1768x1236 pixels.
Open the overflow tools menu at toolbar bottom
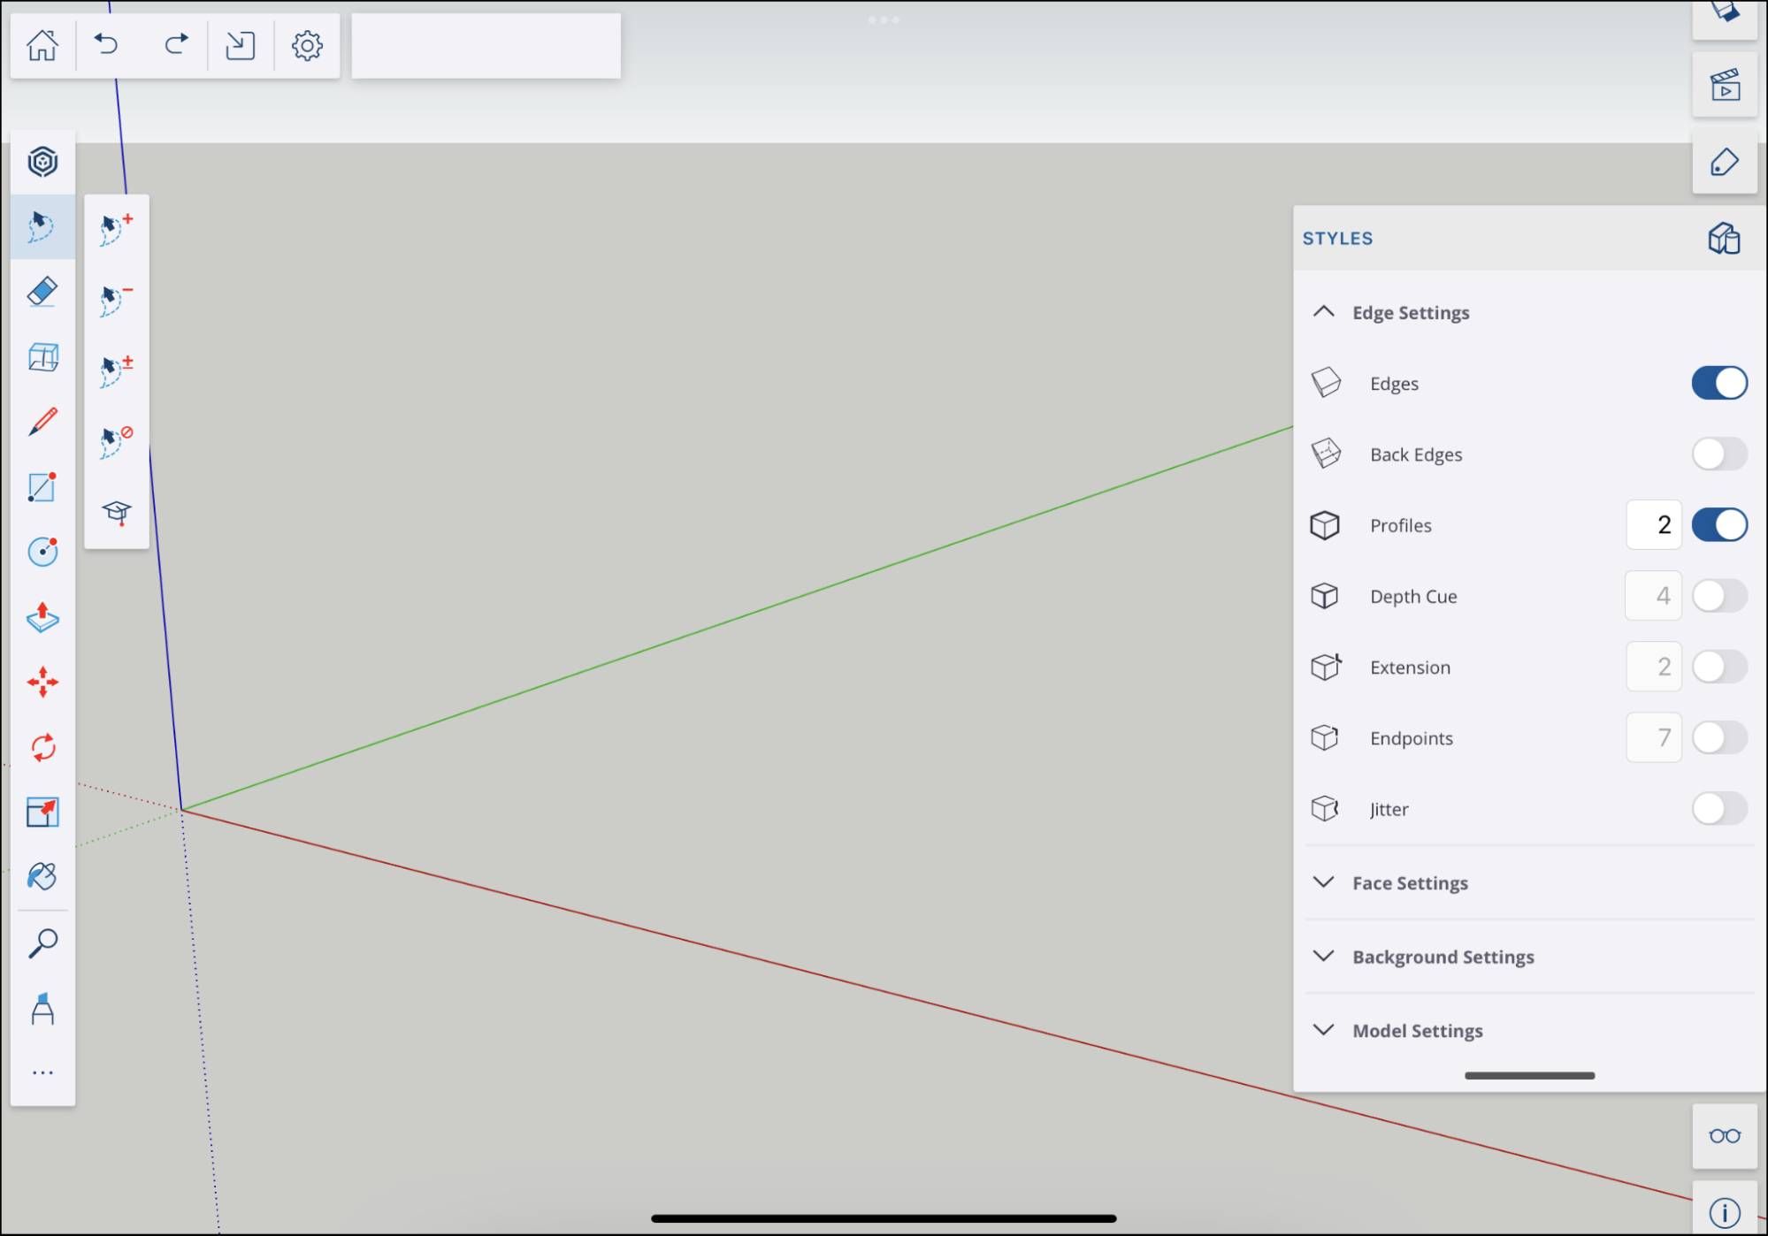click(42, 1072)
